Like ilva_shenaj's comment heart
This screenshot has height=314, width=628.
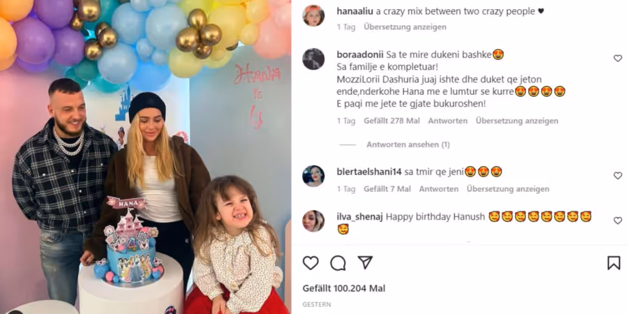618,220
